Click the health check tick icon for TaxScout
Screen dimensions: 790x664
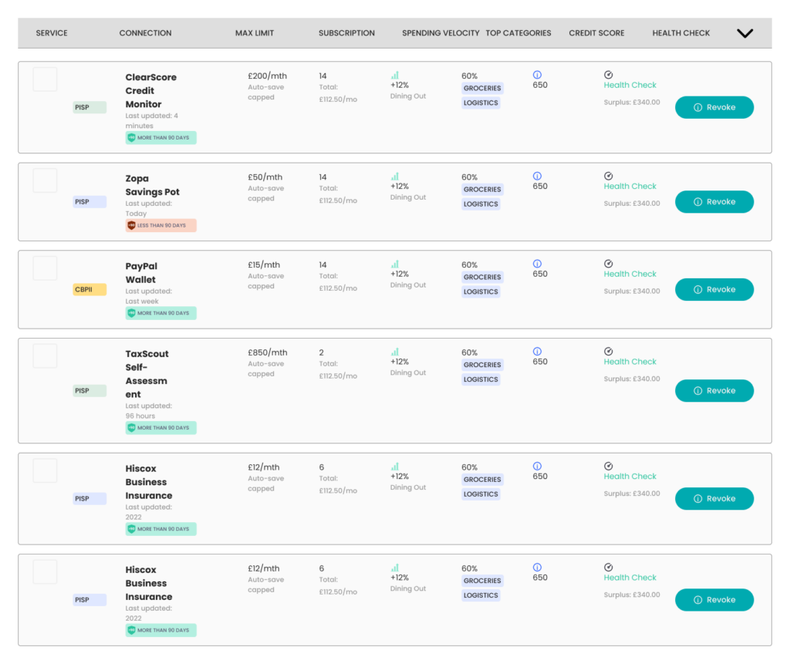[608, 351]
